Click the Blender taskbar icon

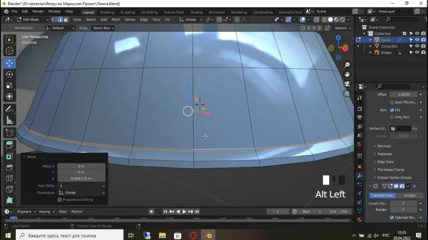coord(208,235)
